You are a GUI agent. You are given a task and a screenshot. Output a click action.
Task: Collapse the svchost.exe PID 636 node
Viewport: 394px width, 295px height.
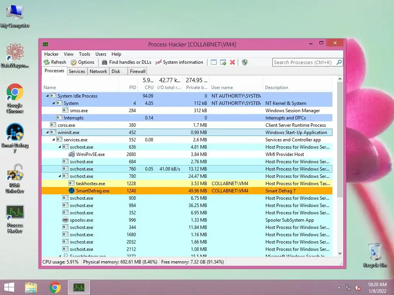60,147
